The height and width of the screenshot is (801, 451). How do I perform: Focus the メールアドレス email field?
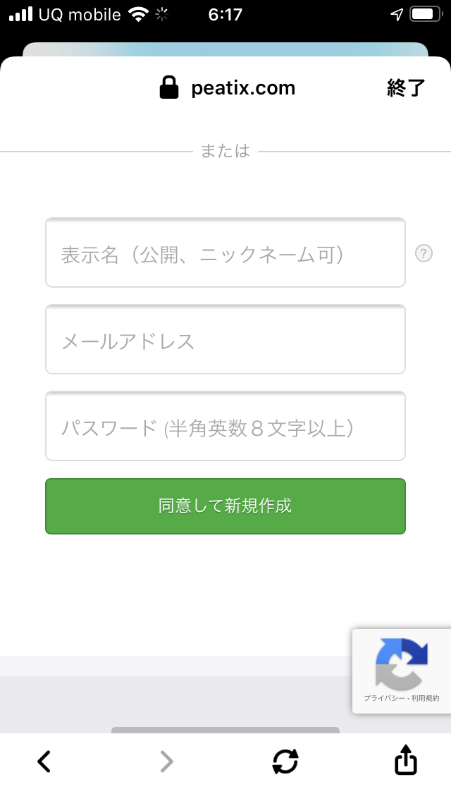pyautogui.click(x=225, y=340)
